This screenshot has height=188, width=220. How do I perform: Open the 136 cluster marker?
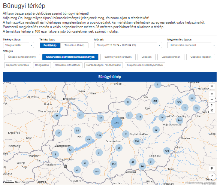click(99, 135)
